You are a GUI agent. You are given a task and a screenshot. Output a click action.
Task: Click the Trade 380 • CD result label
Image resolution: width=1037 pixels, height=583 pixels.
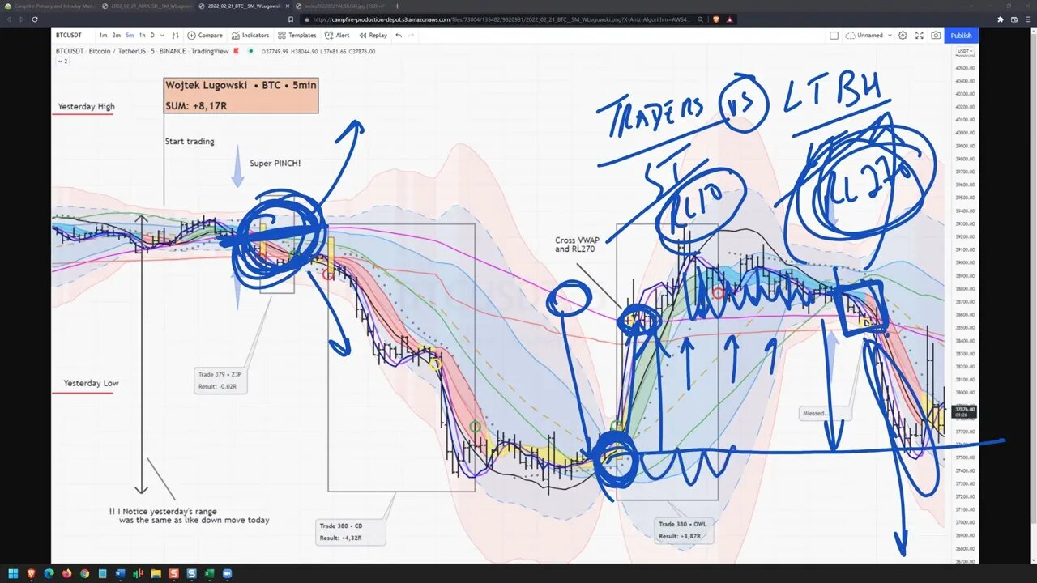[x=351, y=531]
